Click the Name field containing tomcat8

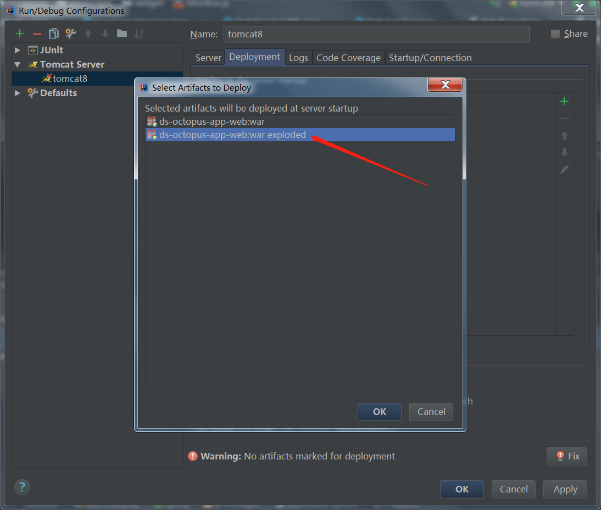(x=376, y=34)
